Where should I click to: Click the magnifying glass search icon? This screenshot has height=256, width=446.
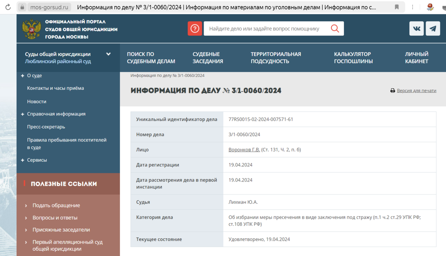(334, 28)
